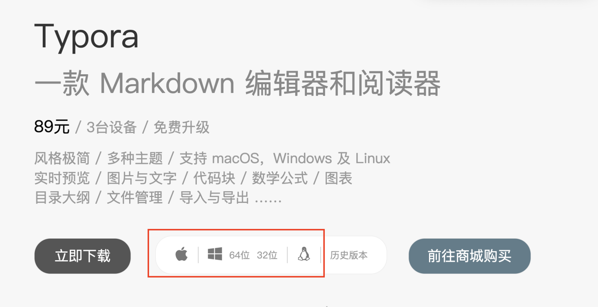Click the 导入与导出 feature text
The image size is (598, 307).
click(x=214, y=198)
